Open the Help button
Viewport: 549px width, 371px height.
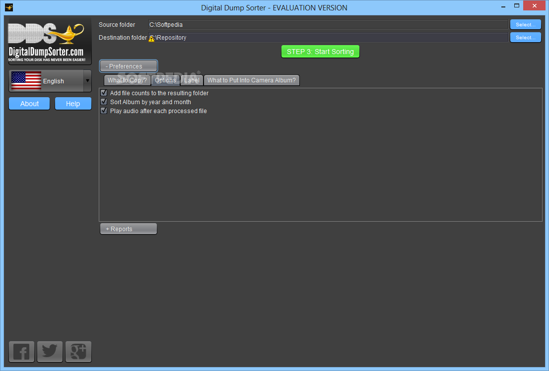coord(73,104)
